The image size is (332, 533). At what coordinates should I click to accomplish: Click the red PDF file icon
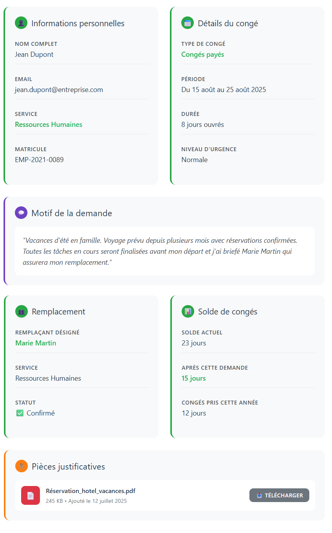click(31, 495)
